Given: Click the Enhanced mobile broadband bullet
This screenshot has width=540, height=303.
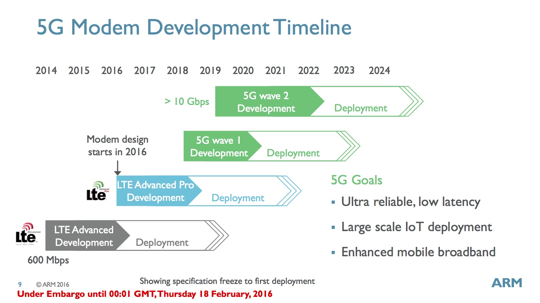Looking at the screenshot, I should [x=418, y=252].
